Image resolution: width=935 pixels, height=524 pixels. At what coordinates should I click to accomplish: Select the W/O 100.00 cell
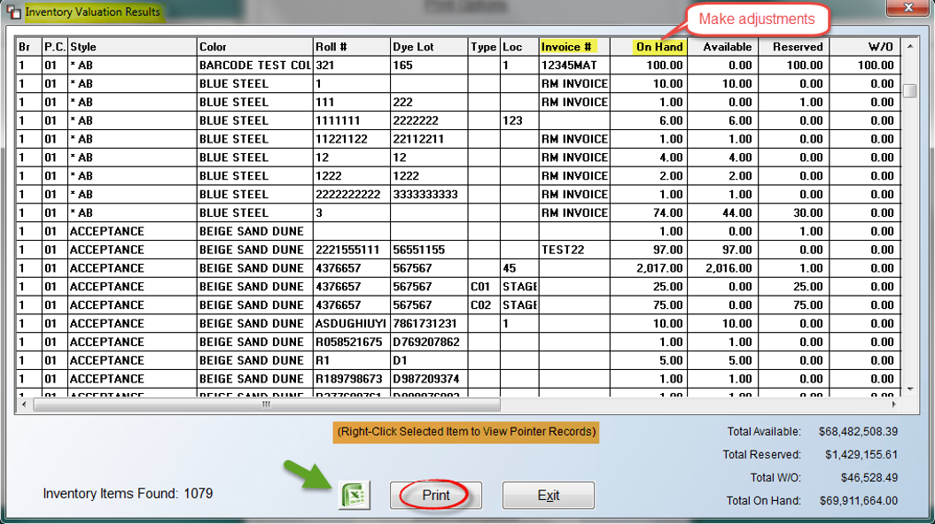(865, 65)
